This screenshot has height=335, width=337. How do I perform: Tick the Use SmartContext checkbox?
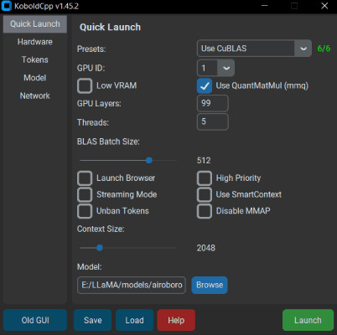click(x=205, y=194)
